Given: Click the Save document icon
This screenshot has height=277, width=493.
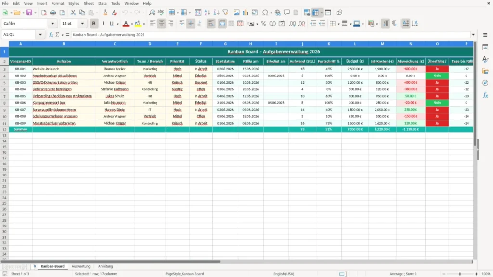Looking at the screenshot, I should (x=29, y=13).
